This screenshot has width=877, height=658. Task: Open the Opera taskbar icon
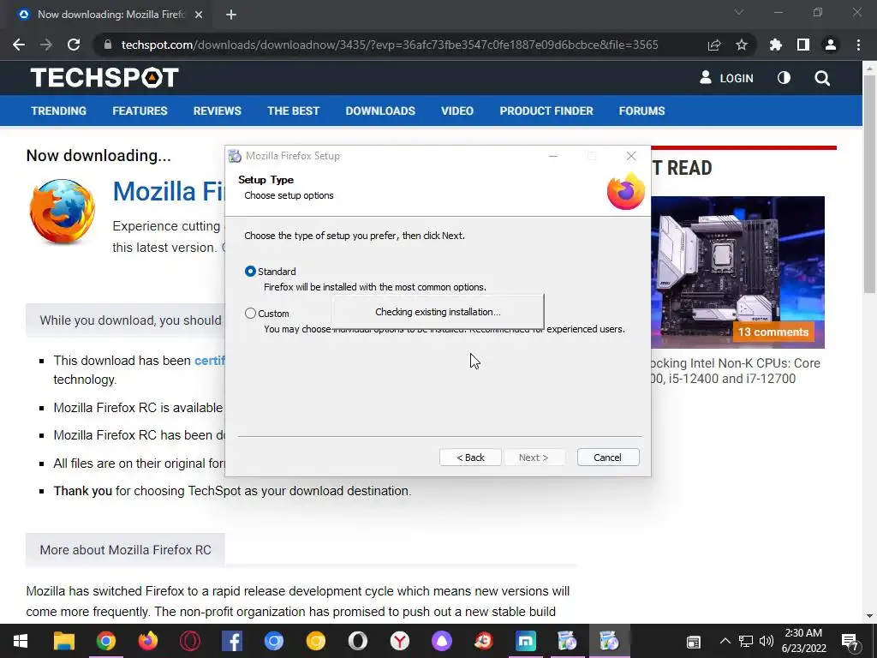point(189,641)
